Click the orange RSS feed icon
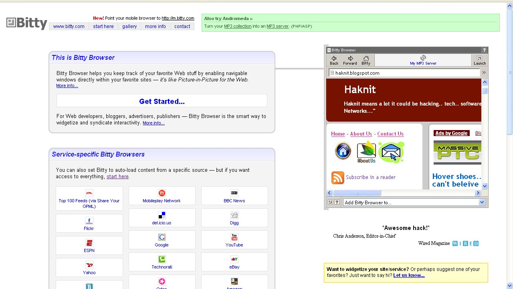 pyautogui.click(x=338, y=177)
